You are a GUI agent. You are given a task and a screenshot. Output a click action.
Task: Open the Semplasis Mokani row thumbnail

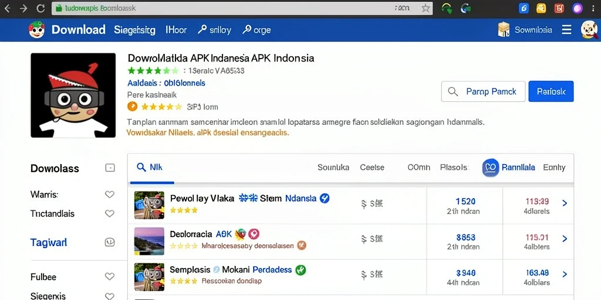point(149,277)
